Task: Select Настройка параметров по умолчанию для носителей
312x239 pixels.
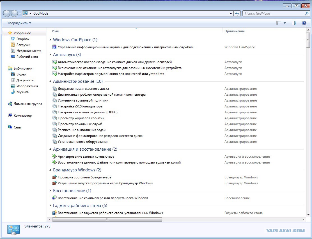Action: tap(111, 73)
